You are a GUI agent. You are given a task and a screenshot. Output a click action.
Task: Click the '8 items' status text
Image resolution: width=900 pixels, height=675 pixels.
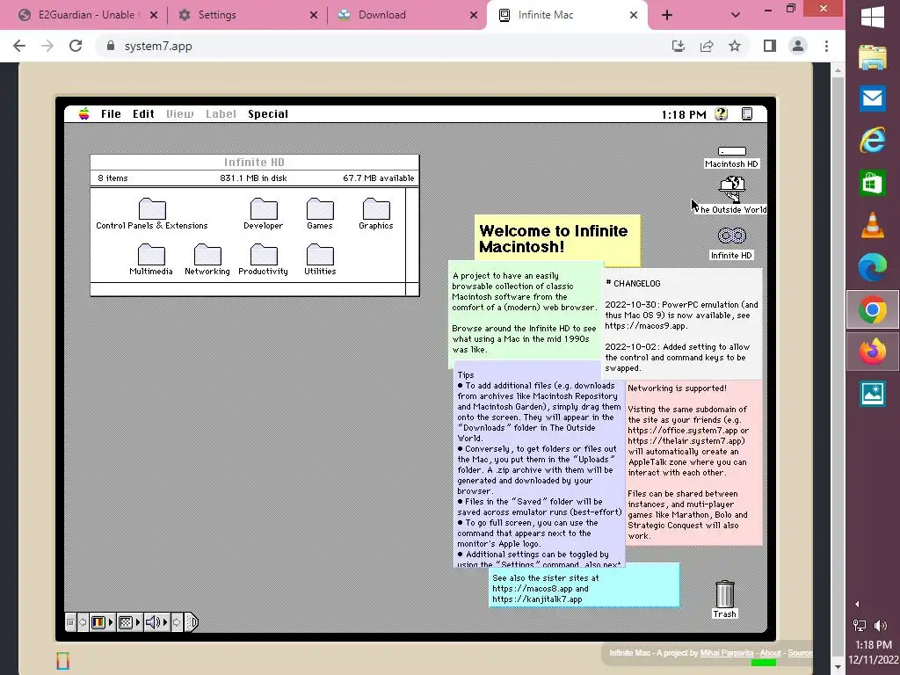pos(112,178)
